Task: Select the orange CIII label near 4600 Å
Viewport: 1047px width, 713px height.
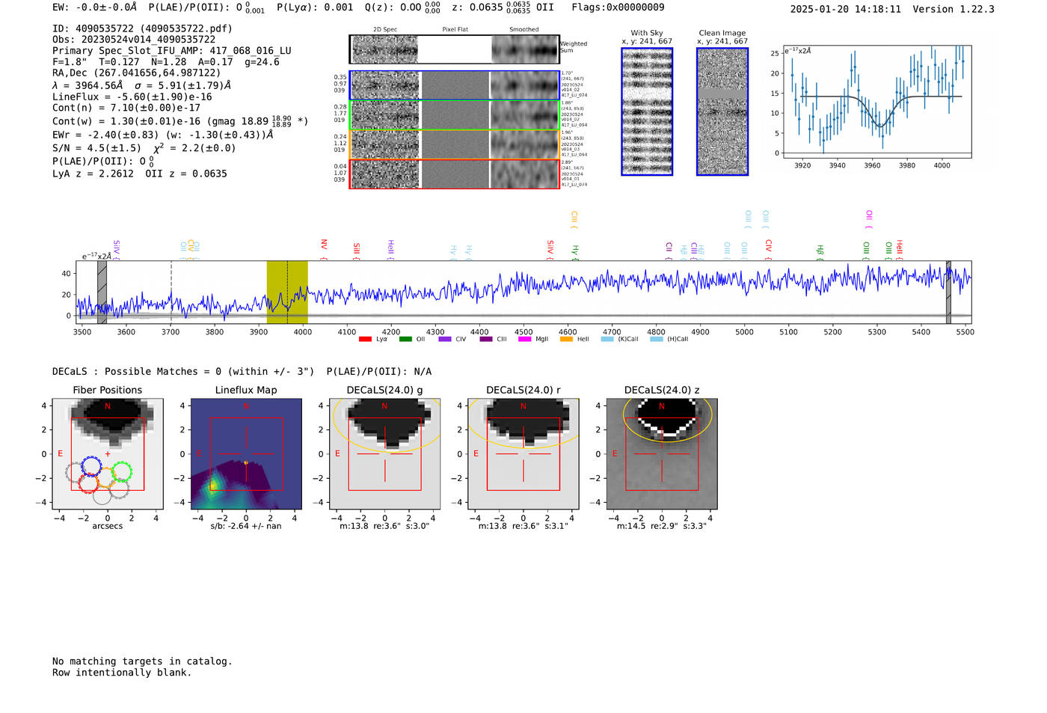Action: point(574,218)
